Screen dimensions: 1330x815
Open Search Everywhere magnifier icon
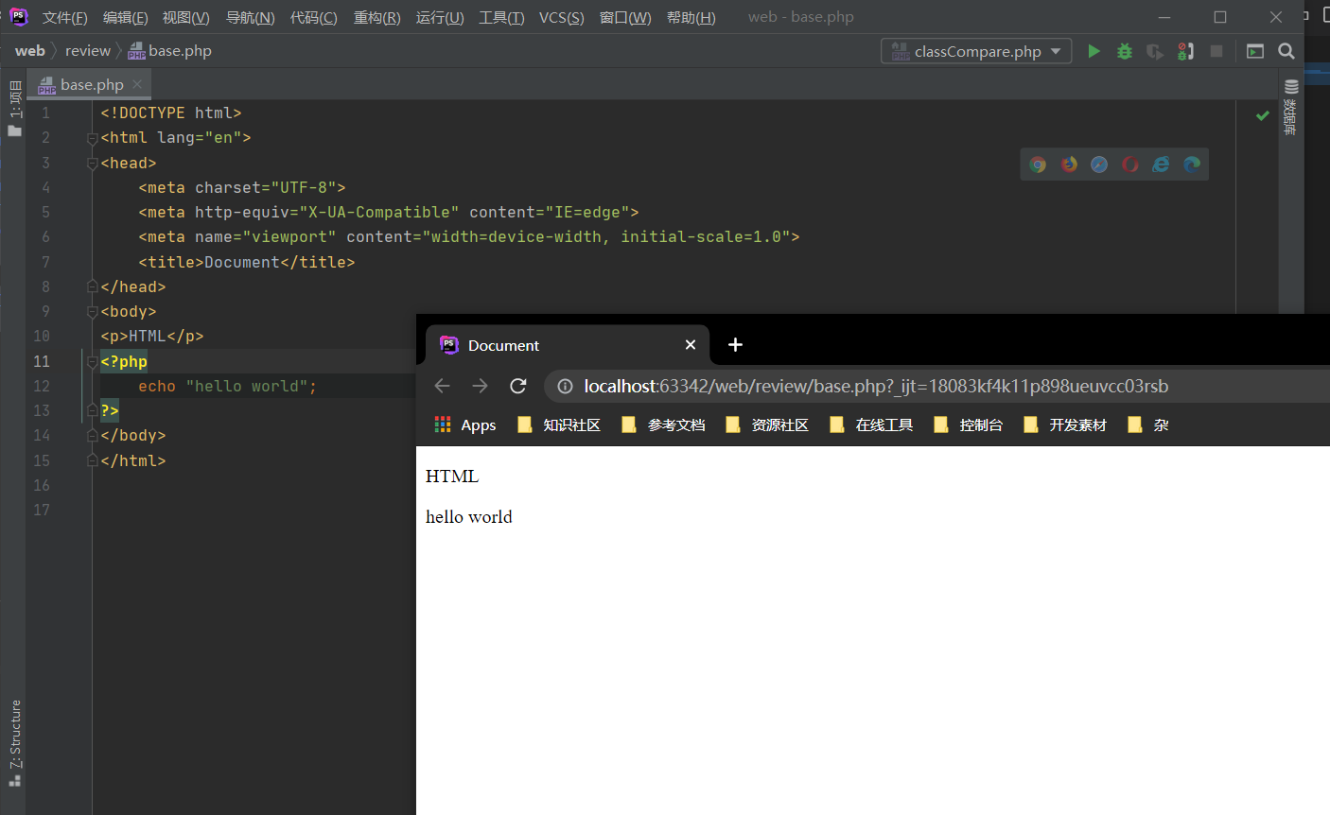click(1286, 51)
